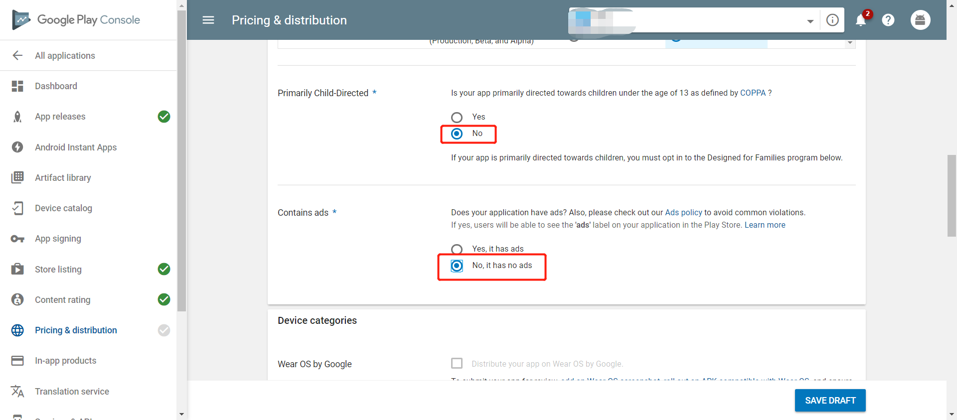Open the Learn more link
The height and width of the screenshot is (420, 957).
(765, 225)
